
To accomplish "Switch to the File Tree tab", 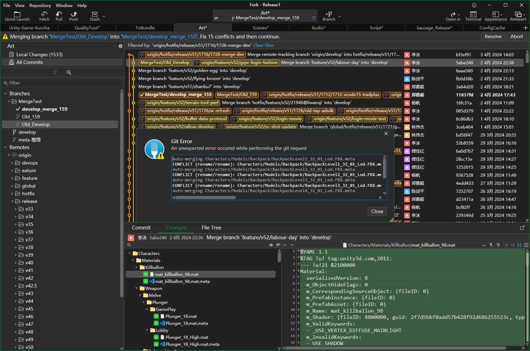I will click(211, 228).
